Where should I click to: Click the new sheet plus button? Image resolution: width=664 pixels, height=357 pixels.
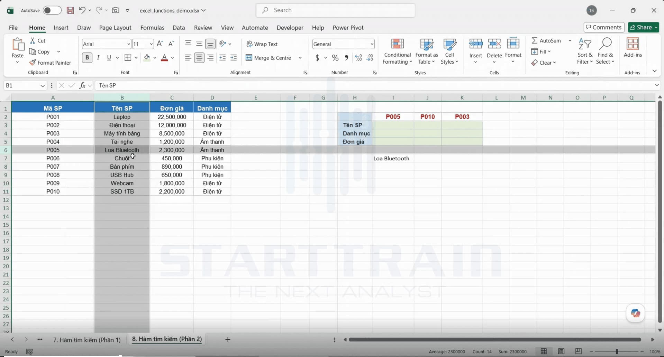(228, 339)
